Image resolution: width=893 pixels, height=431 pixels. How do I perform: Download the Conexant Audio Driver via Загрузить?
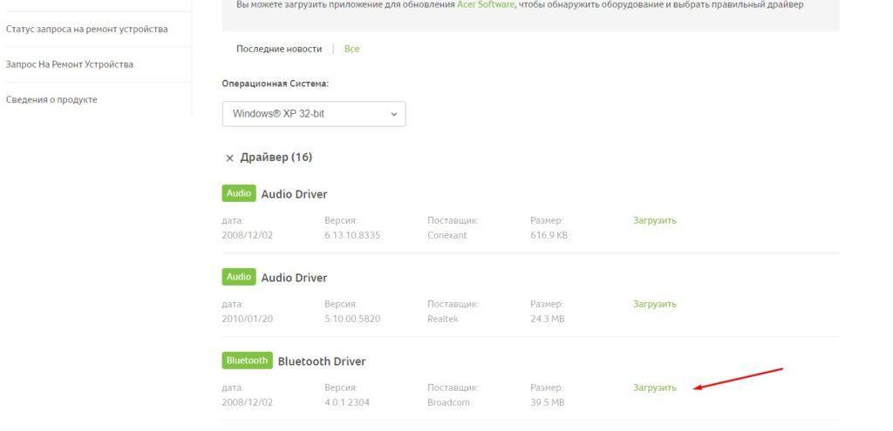pyautogui.click(x=654, y=220)
